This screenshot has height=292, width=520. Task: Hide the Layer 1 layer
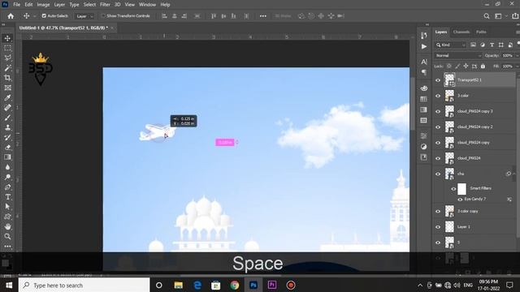[438, 227]
